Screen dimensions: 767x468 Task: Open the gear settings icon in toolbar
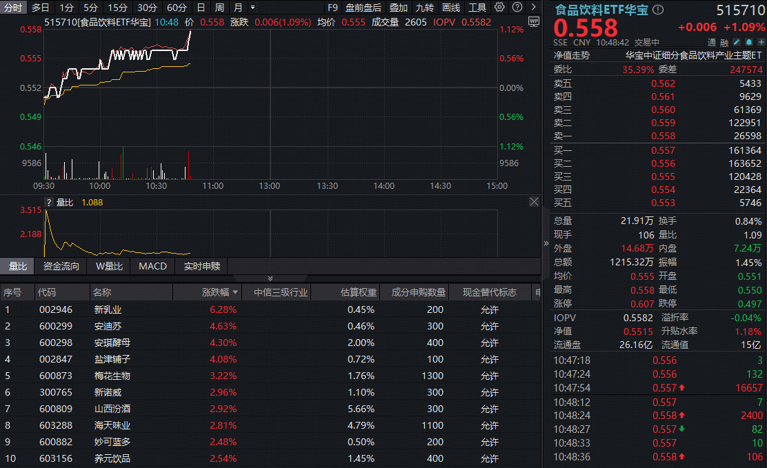click(500, 7)
